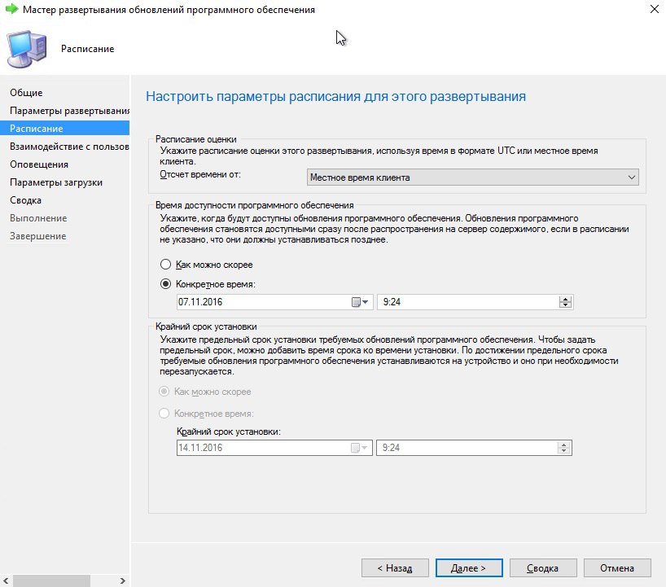
Task: Close the software update deployment wizard
Action: point(654,9)
